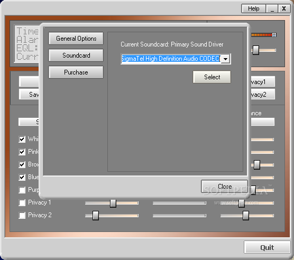294x260 pixels.
Task: Enable the Privacy 1 checkbox
Action: [x=22, y=203]
